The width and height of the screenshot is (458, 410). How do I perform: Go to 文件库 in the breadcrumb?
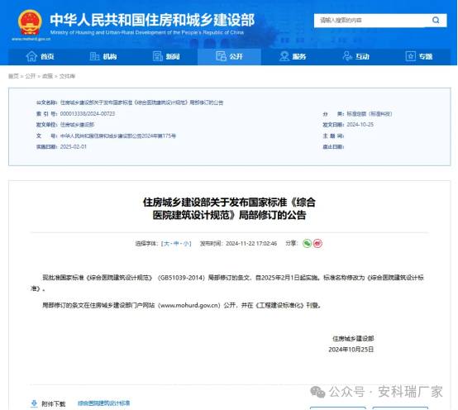68,76
